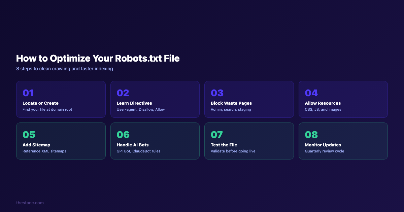Select the "Block Waste Pages" card
404x212 pixels.
pyautogui.click(x=249, y=99)
